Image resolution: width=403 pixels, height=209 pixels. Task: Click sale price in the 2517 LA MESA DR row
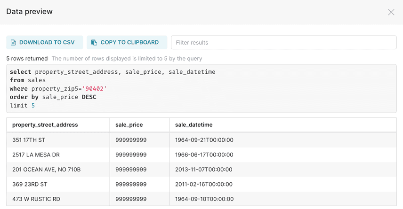click(139, 155)
